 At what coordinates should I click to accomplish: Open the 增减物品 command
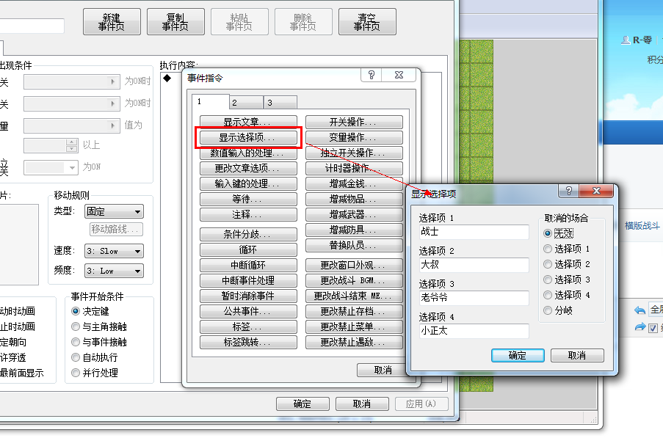[354, 199]
